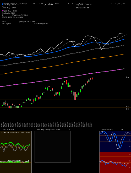Click the 'ADX: 30 +DY: 36.11 -DY: 19.44' header
Viewport: 131px width, 173px height.
[x=15, y=133]
